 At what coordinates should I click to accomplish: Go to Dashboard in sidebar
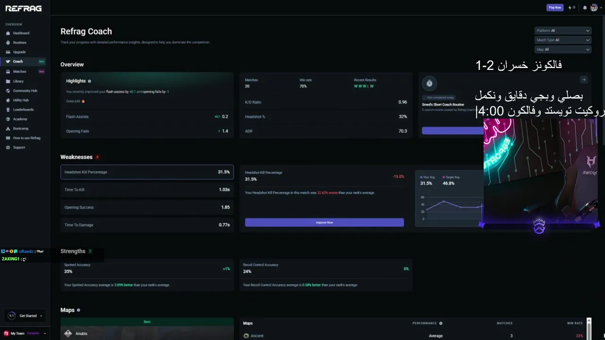point(21,33)
